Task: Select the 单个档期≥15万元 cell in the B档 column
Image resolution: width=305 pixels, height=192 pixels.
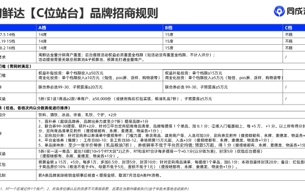Action: click(x=223, y=75)
